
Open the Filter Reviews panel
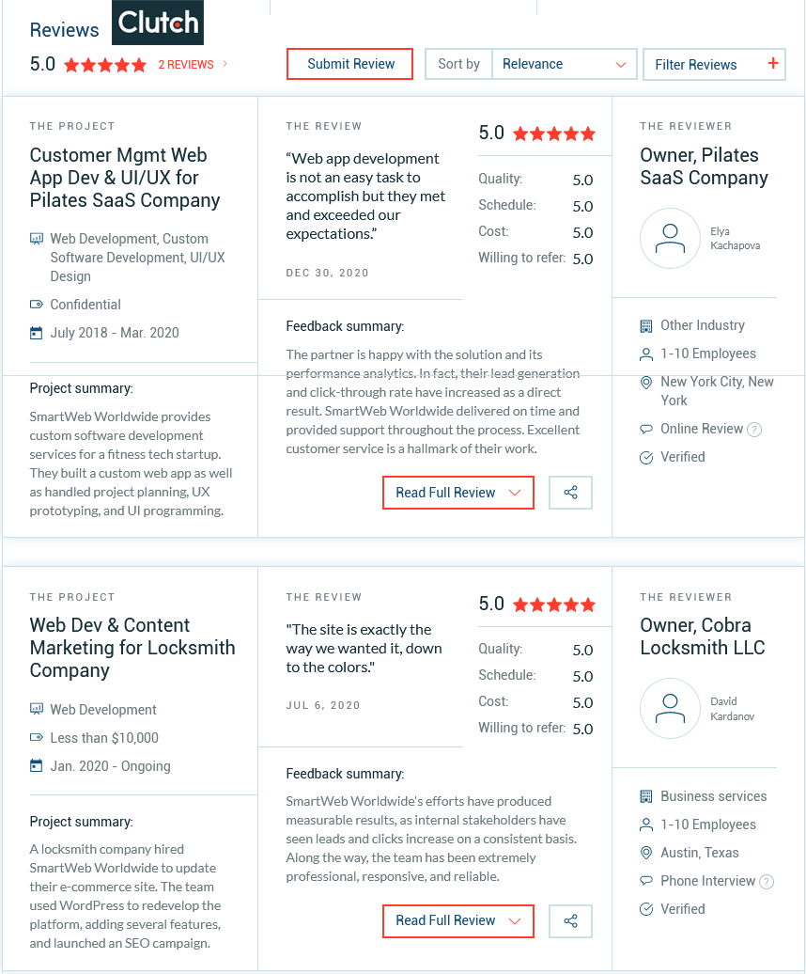coord(714,64)
